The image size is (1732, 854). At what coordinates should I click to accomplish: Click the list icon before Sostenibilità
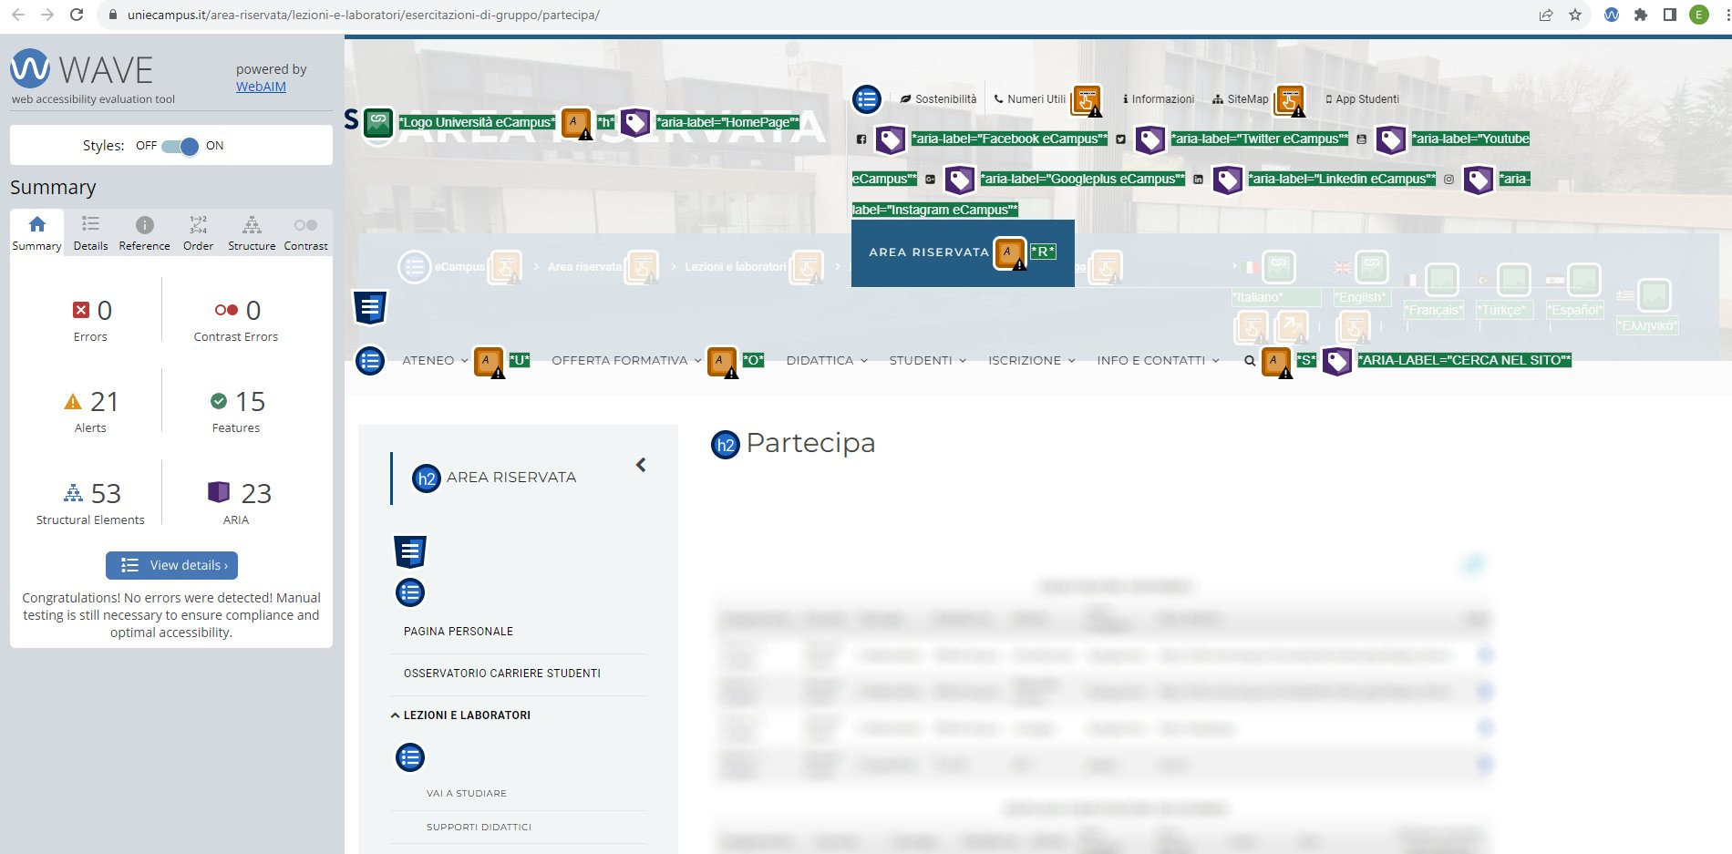867,99
